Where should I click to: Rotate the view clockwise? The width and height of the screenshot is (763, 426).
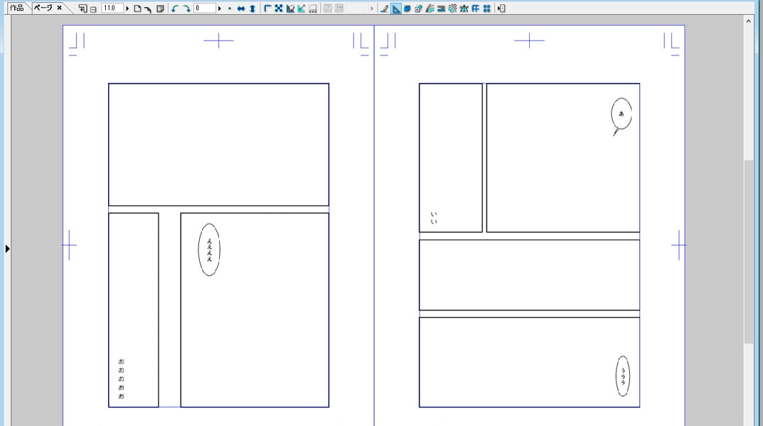tap(186, 9)
